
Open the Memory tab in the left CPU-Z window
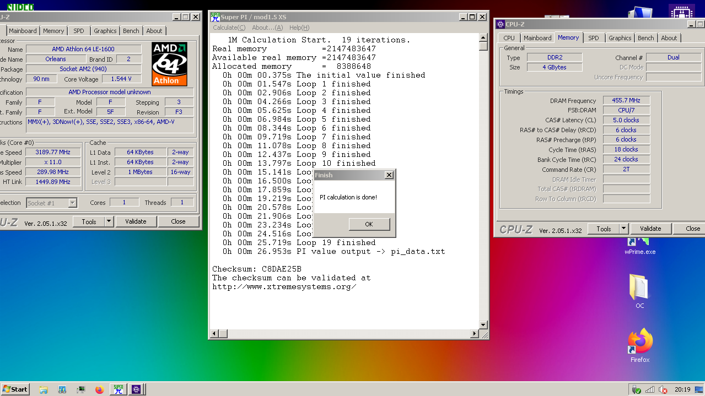pyautogui.click(x=53, y=31)
